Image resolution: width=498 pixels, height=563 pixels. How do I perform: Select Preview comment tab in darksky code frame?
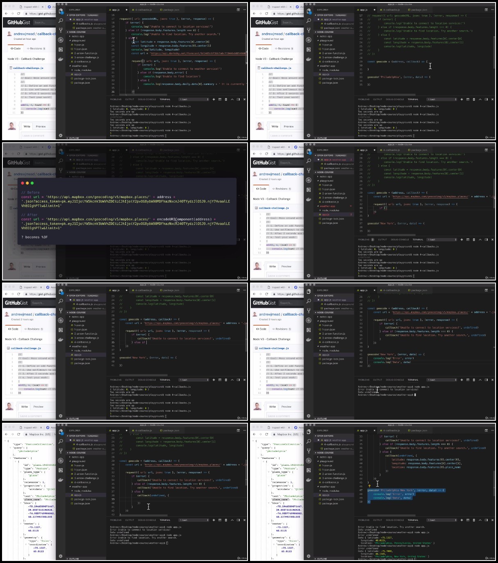pos(41,127)
